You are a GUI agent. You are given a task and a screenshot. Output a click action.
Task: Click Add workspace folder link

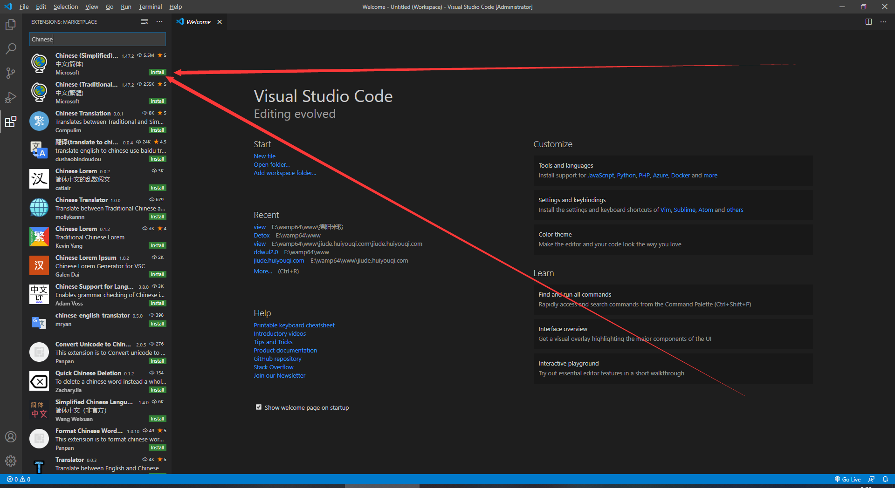pos(285,173)
